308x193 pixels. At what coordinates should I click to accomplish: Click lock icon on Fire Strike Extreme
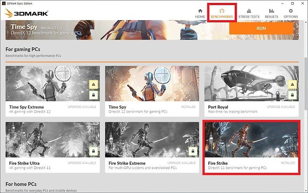point(193,151)
